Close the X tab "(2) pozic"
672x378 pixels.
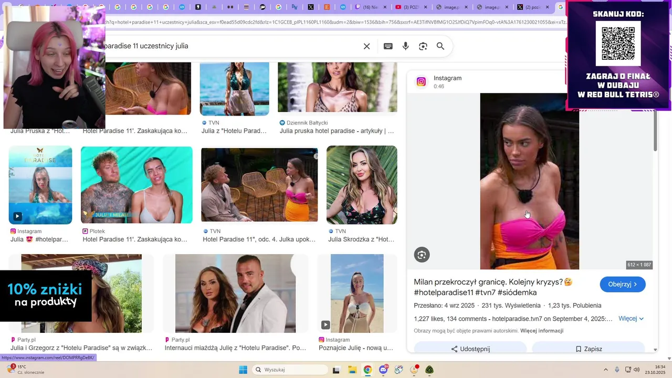[547, 7]
